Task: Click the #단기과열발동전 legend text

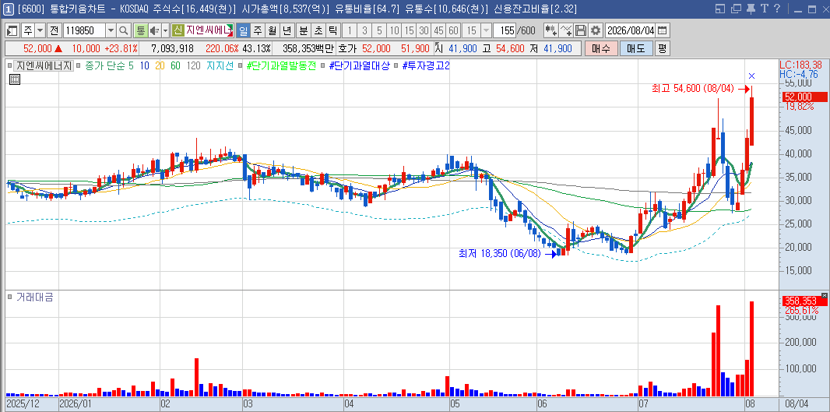Action: 280,66
